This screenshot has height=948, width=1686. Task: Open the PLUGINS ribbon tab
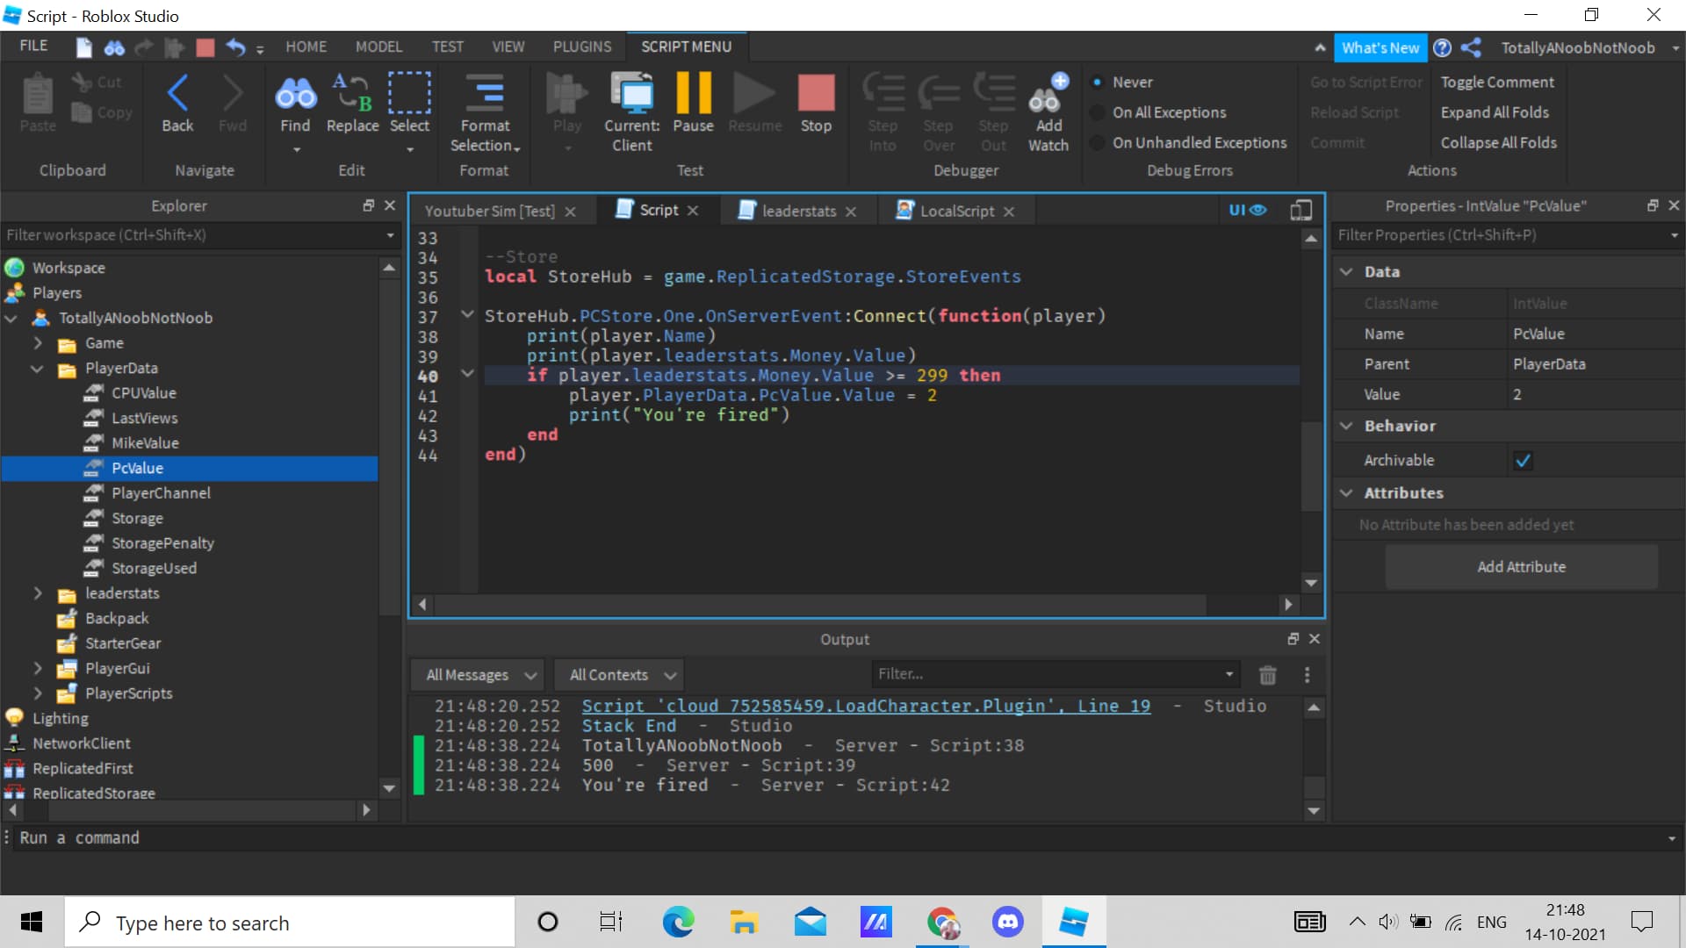[581, 47]
